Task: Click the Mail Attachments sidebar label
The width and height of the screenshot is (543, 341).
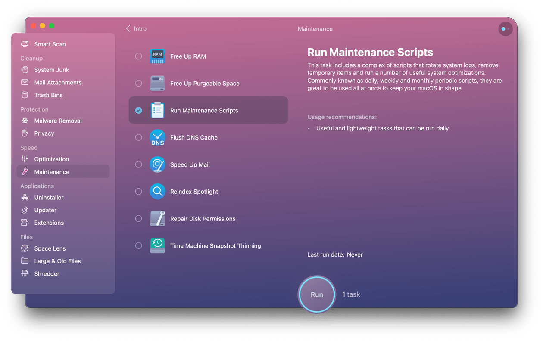Action: [58, 83]
